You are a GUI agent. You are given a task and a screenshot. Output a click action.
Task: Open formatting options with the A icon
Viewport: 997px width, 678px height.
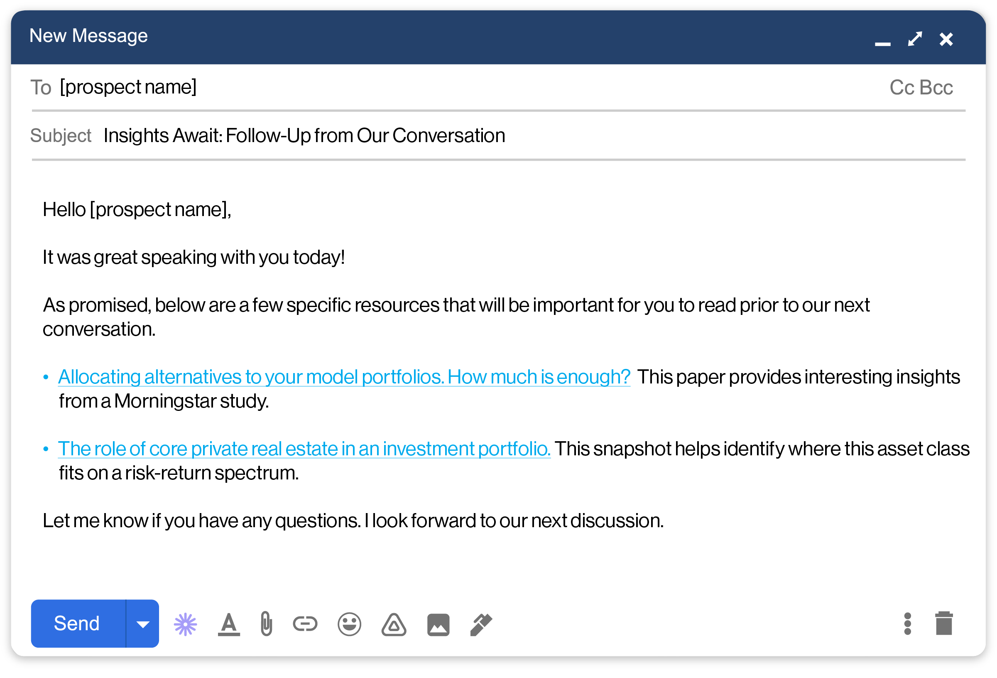[229, 624]
